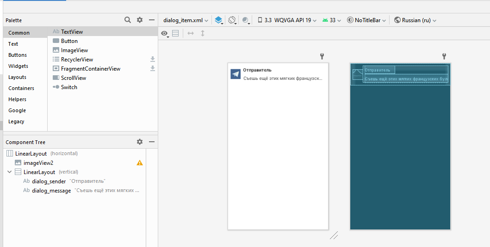Click Отправитель text in design preview
This screenshot has width=490, height=247.
[257, 70]
